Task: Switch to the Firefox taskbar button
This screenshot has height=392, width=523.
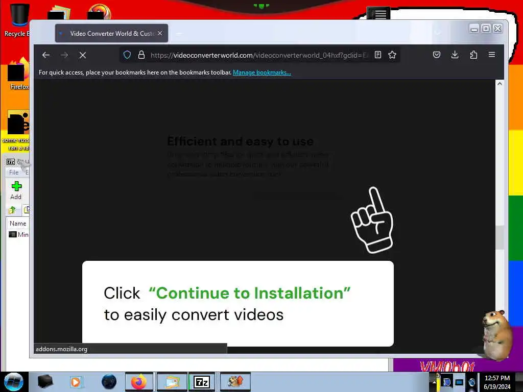Action: [139, 382]
